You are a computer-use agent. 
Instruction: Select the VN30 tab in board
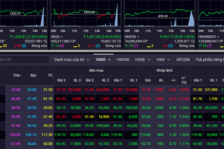coord(103,60)
